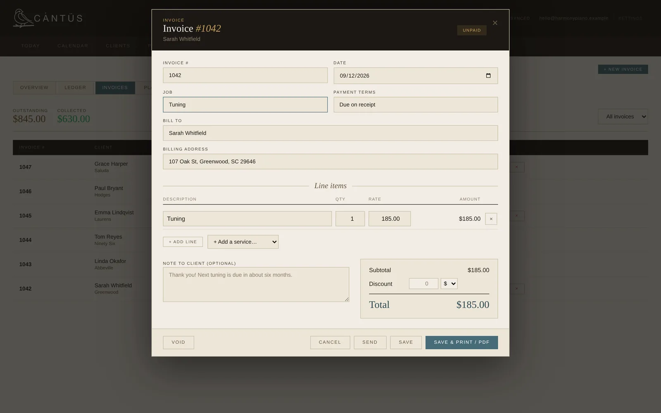
Task: Select Grace Harper in the invoice list
Action: pyautogui.click(x=111, y=164)
